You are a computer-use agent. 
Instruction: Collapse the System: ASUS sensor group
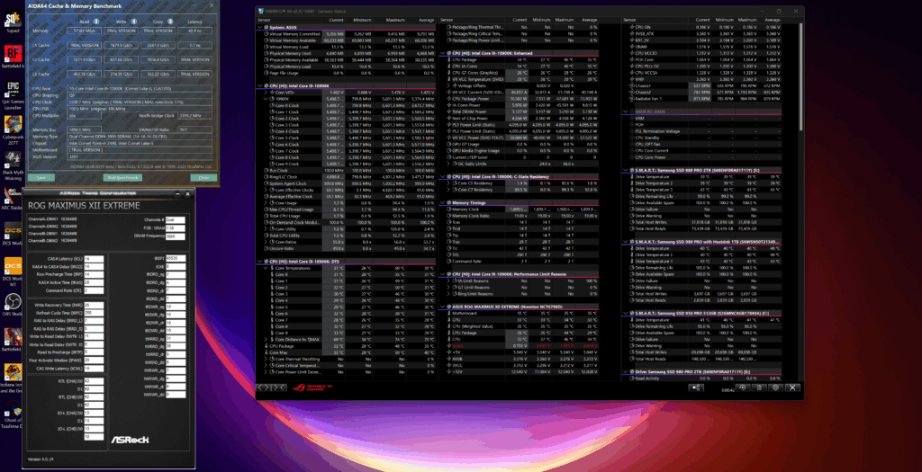260,28
